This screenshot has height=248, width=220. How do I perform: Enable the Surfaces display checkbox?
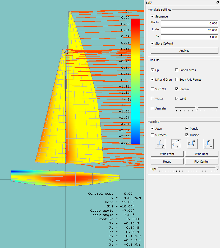pyautogui.click(x=152, y=135)
